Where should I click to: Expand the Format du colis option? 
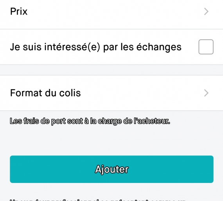tap(111, 93)
